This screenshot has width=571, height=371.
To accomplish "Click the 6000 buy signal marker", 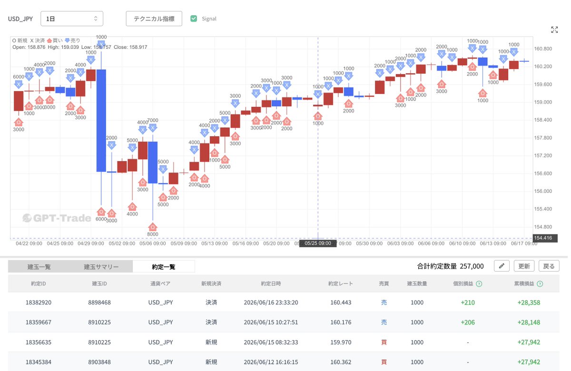I will (101, 211).
